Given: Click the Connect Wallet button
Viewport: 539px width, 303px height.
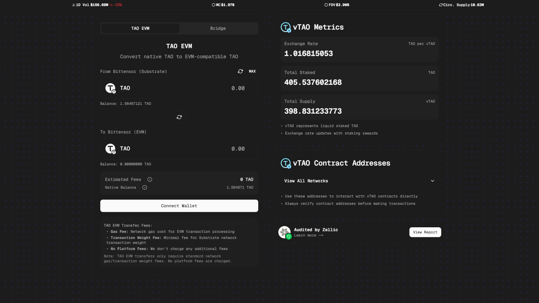Looking at the screenshot, I should click(x=179, y=206).
